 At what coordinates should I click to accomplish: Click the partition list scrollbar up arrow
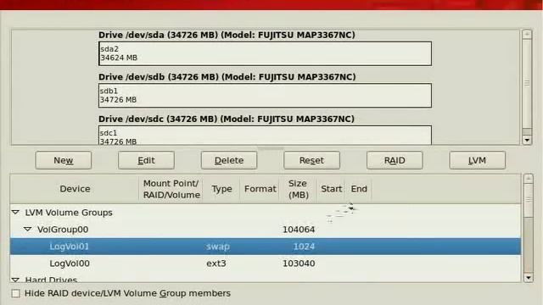528,179
